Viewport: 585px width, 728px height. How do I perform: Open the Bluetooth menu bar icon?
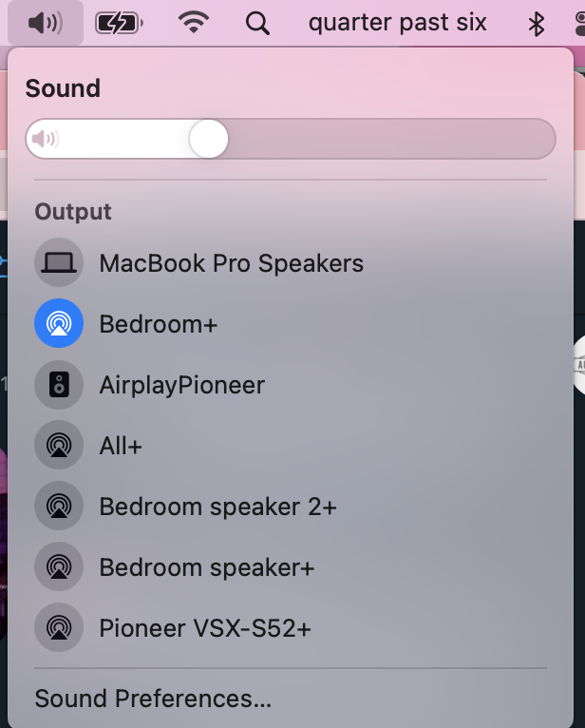(x=537, y=24)
